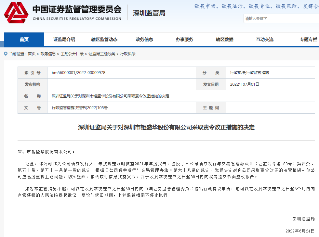Click the 主题词 table label

(x=211, y=108)
